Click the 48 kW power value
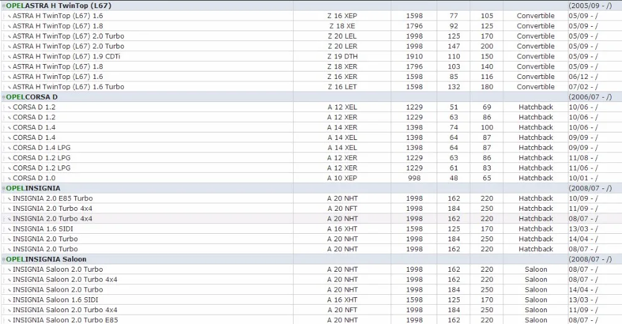The image size is (622, 324). (x=454, y=178)
